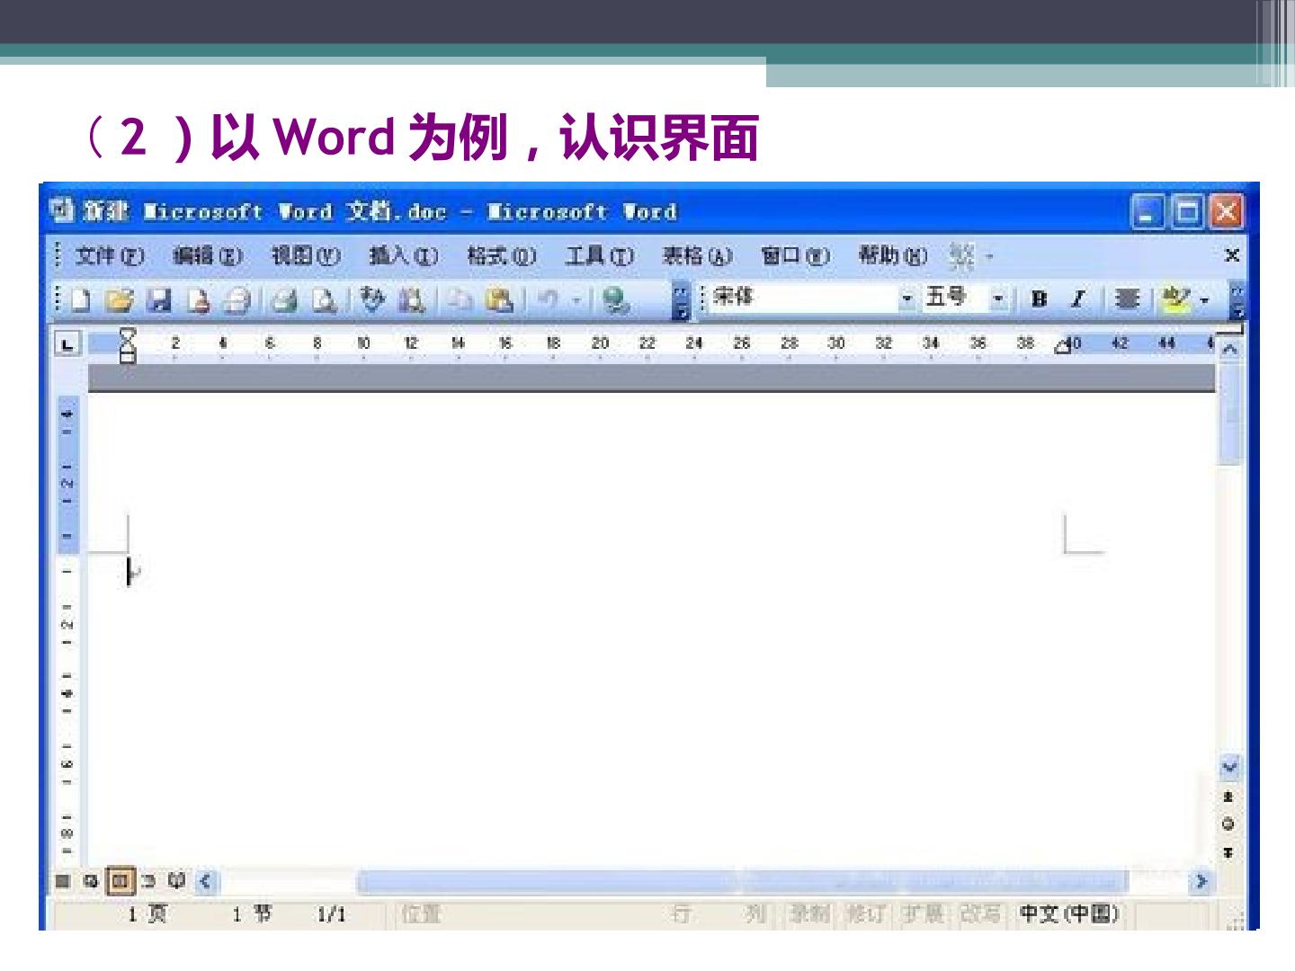Click the vertical scrollbar up arrow
The height and width of the screenshot is (971, 1295).
(1230, 347)
